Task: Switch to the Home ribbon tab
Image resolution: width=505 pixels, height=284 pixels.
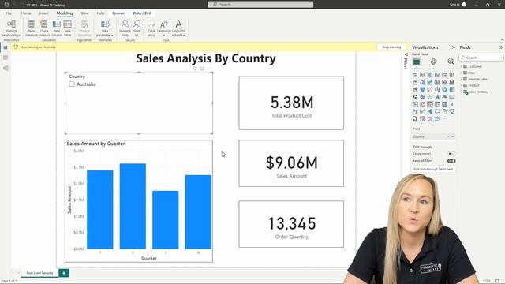Action: pyautogui.click(x=26, y=13)
